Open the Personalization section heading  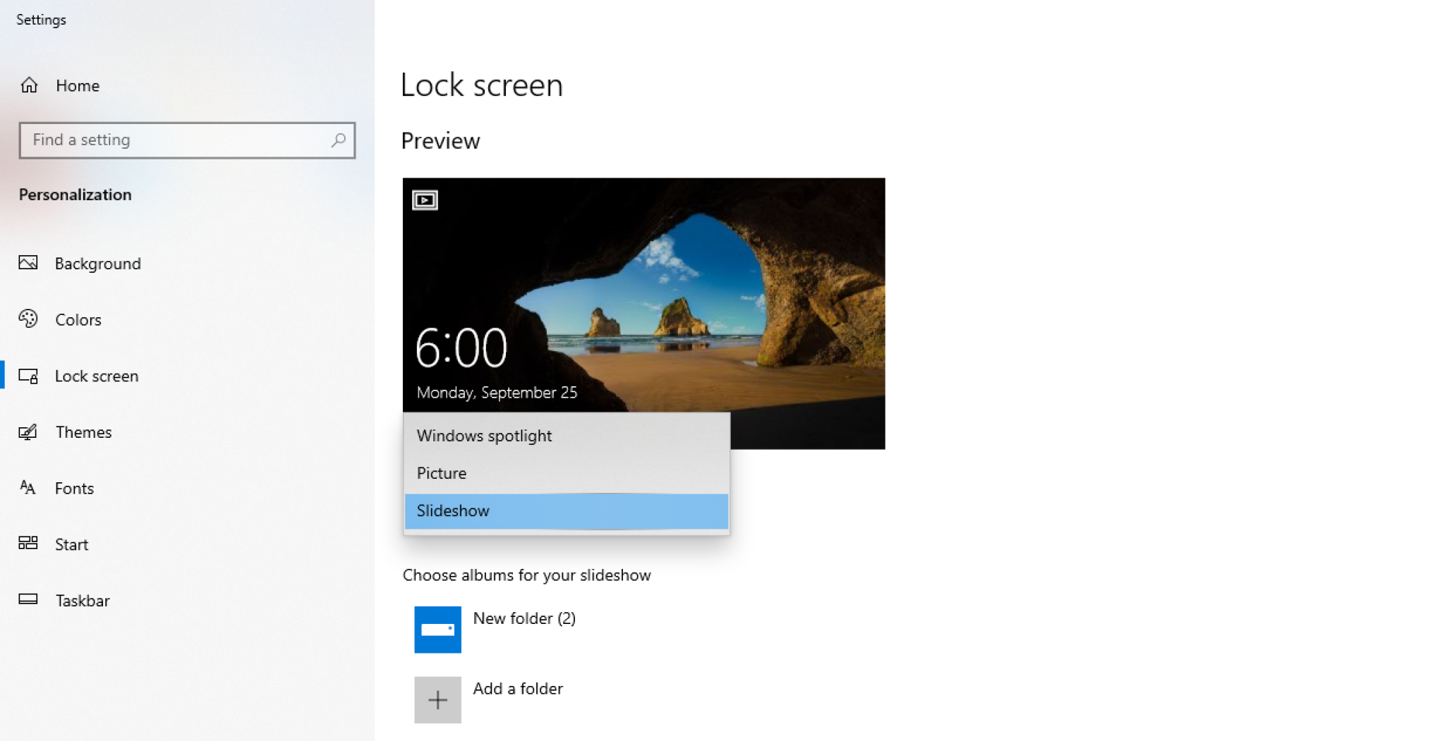(x=75, y=195)
